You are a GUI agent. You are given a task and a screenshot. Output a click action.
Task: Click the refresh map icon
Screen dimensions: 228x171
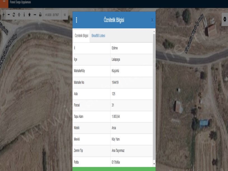(x=14, y=15)
